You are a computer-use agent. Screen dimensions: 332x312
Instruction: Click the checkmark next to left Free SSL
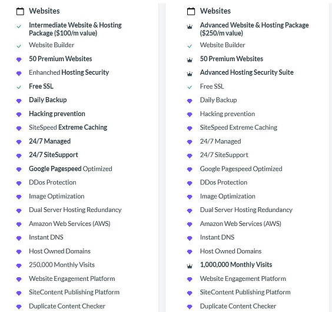pos(19,87)
